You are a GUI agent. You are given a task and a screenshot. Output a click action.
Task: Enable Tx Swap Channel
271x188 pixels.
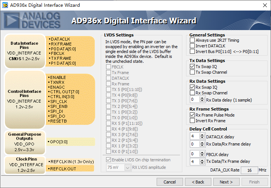(192, 72)
